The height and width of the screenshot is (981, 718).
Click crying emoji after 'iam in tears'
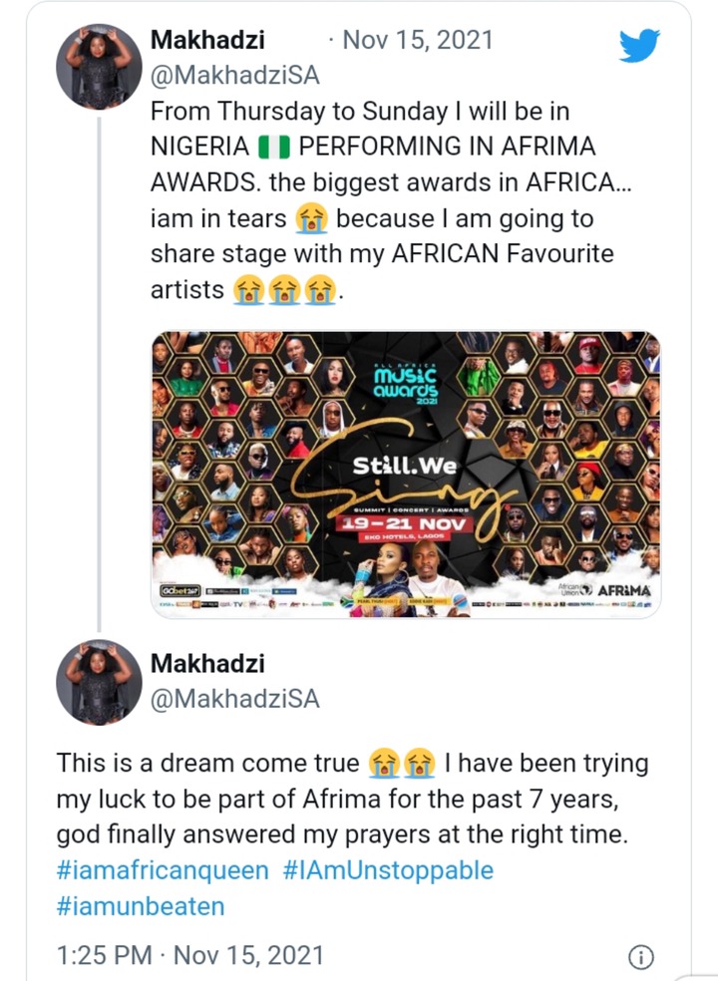point(311,219)
